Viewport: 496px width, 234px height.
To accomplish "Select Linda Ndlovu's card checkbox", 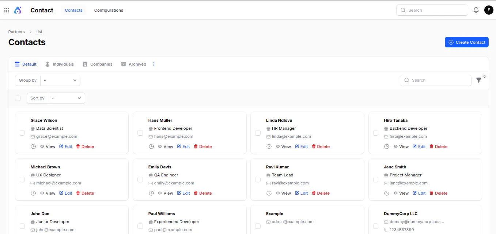I will (258, 133).
